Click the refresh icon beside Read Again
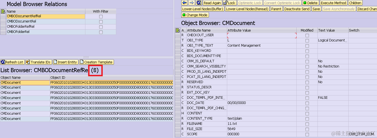Screen dimensions: 377x138 point(199,3)
